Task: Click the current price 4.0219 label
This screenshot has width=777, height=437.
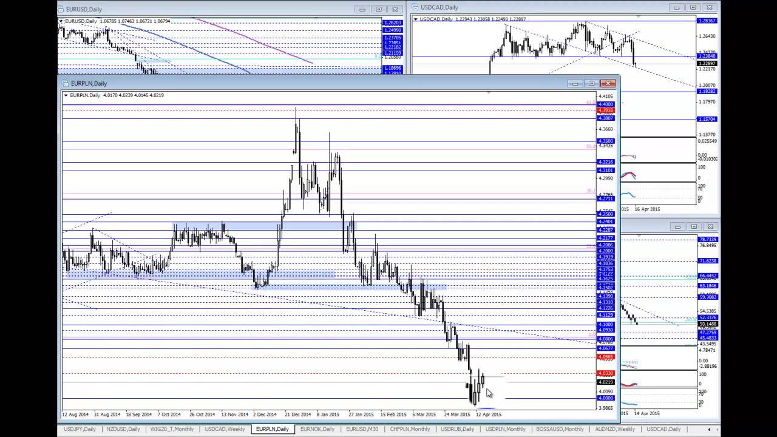Action: point(606,382)
